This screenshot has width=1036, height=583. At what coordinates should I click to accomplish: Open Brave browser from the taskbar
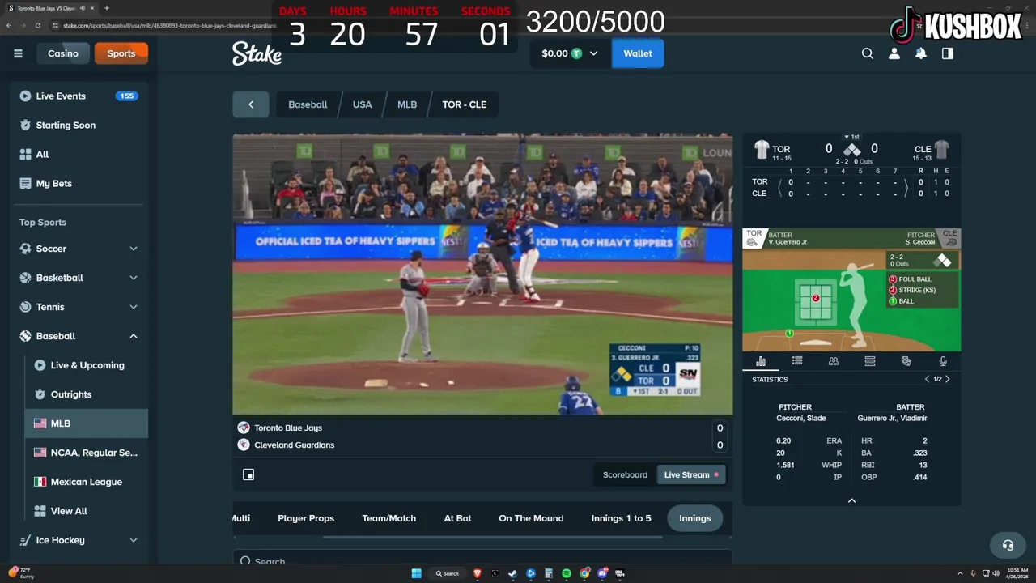point(477,573)
